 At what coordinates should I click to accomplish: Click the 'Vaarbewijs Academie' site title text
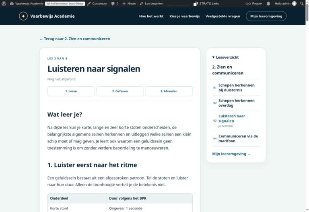pos(52,16)
